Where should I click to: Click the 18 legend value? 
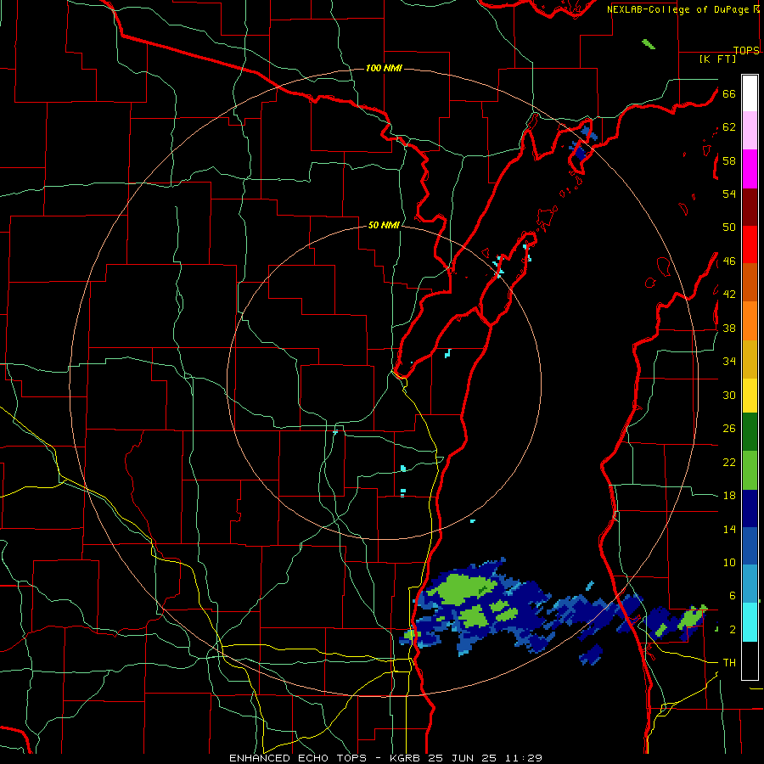click(729, 496)
